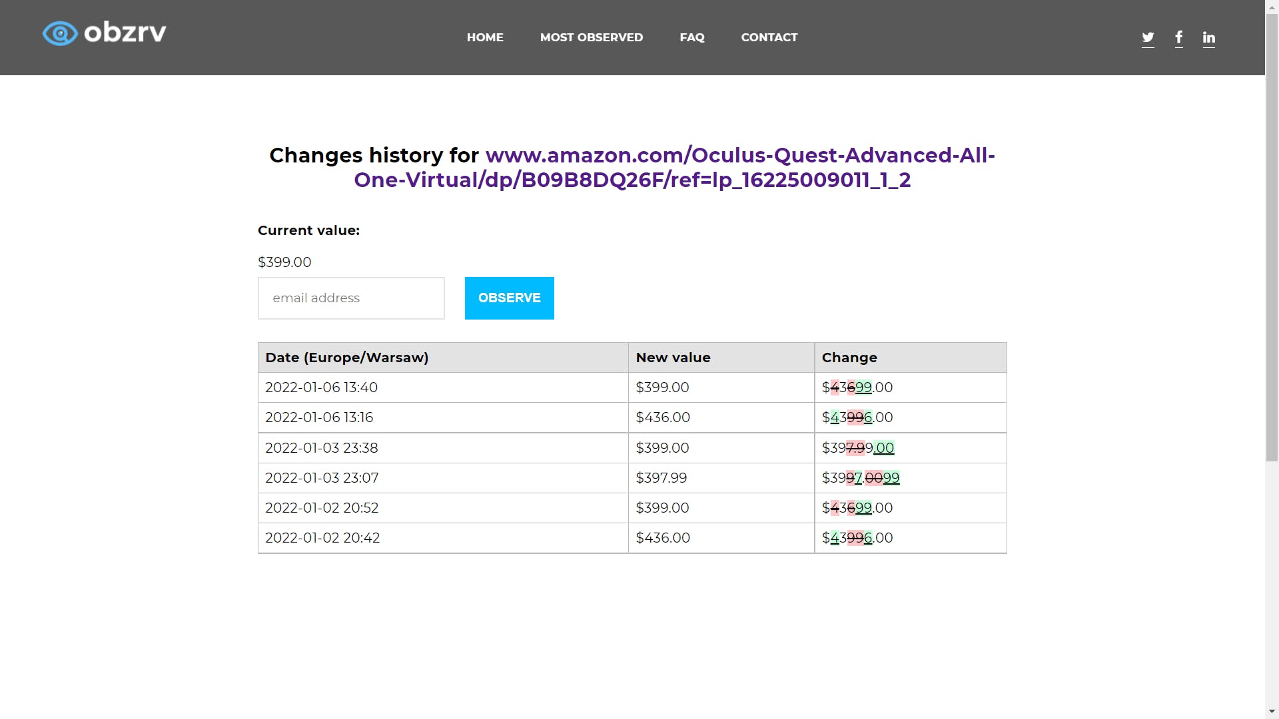This screenshot has width=1279, height=719.
Task: Click the Change column header
Action: 911,358
